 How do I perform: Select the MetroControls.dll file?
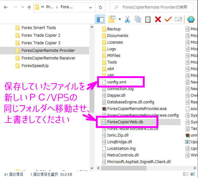click(x=120, y=155)
